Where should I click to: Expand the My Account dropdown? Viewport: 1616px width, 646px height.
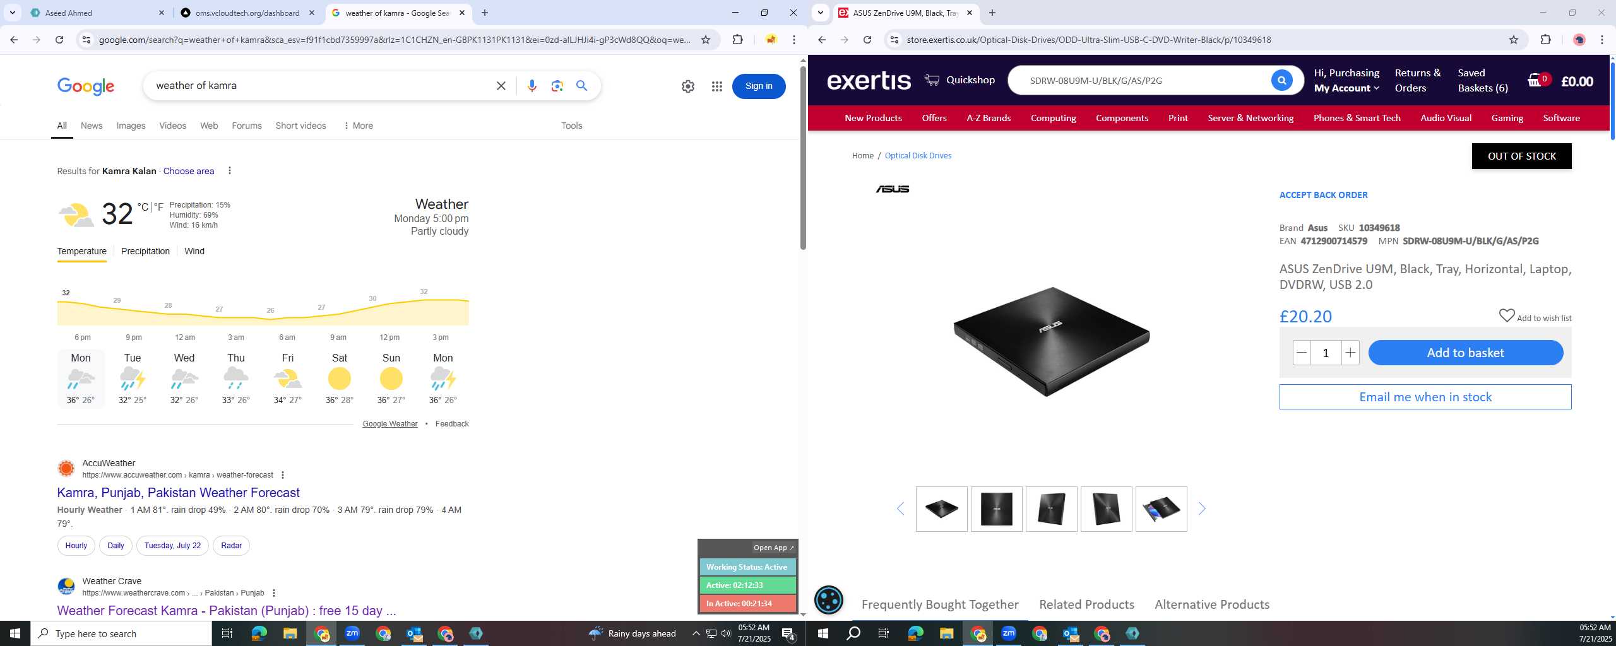coord(1346,88)
